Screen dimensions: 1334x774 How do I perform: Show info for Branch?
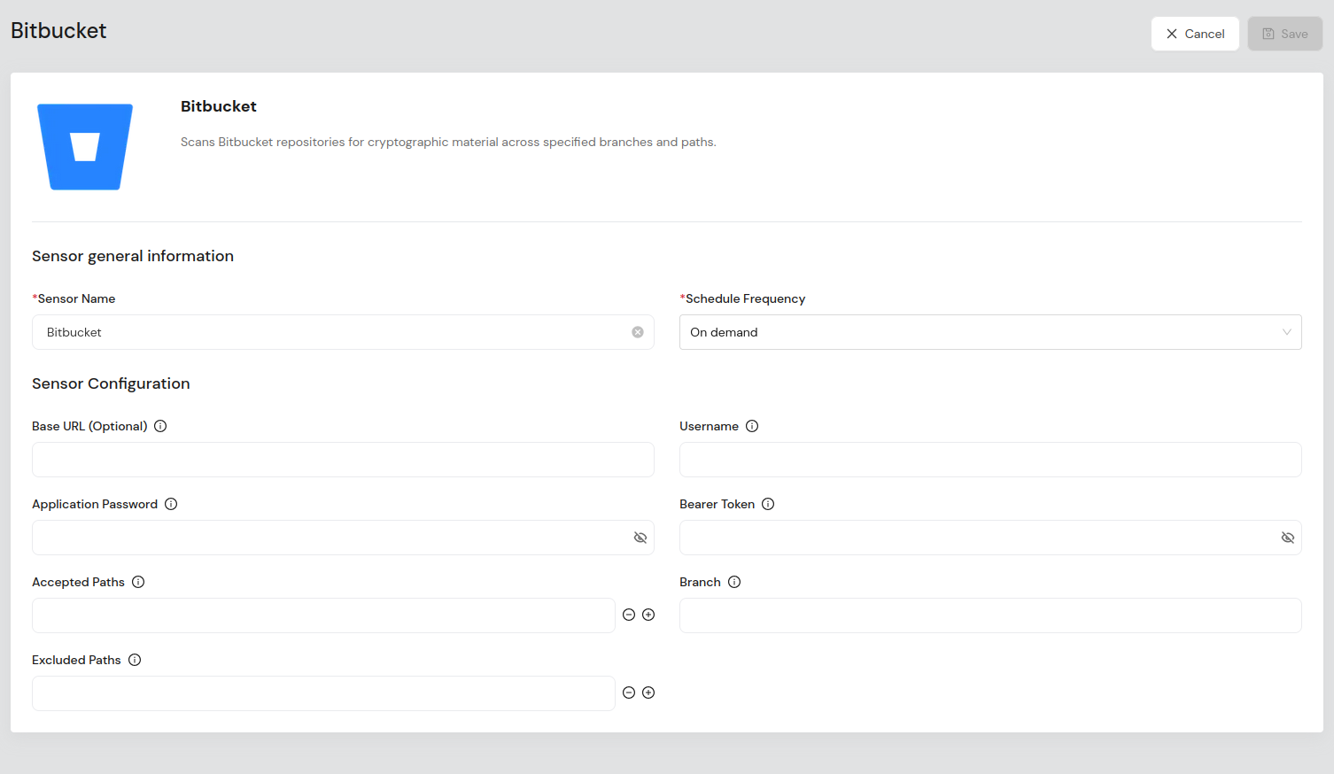734,582
